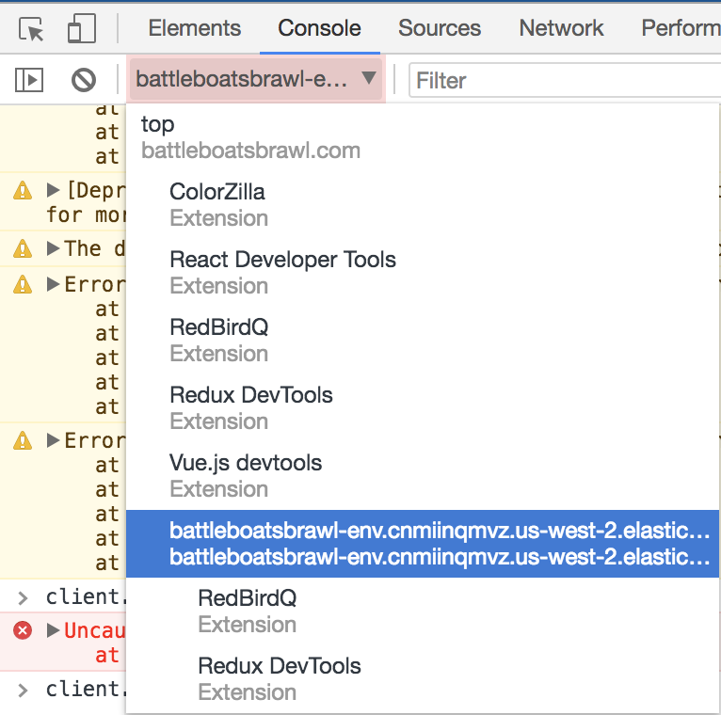Viewport: 721px width, 715px height.
Task: Click warning icon beside 'The d' message
Action: [23, 248]
